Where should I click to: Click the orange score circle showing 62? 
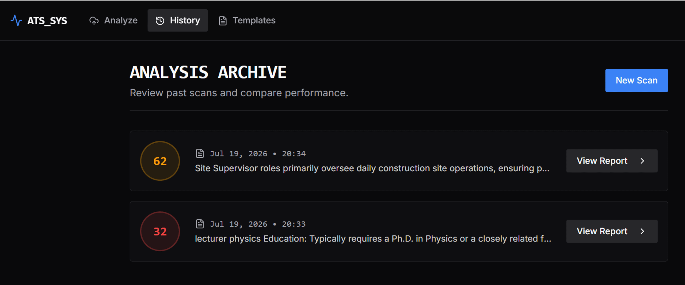point(160,161)
